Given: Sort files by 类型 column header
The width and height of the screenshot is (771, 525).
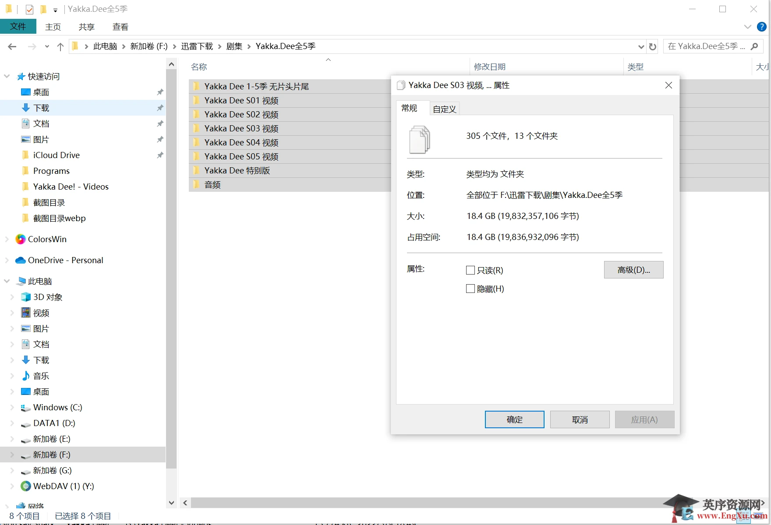Looking at the screenshot, I should point(635,67).
